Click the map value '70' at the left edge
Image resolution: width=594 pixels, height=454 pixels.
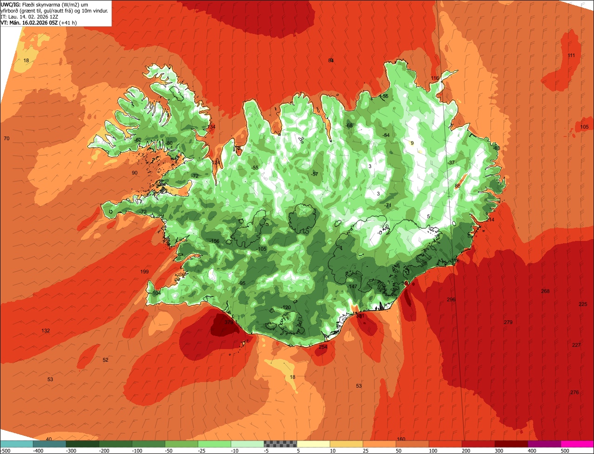tap(6, 138)
